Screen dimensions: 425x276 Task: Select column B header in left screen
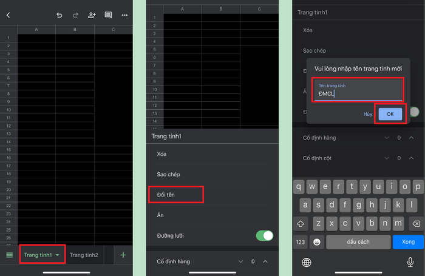click(x=75, y=30)
